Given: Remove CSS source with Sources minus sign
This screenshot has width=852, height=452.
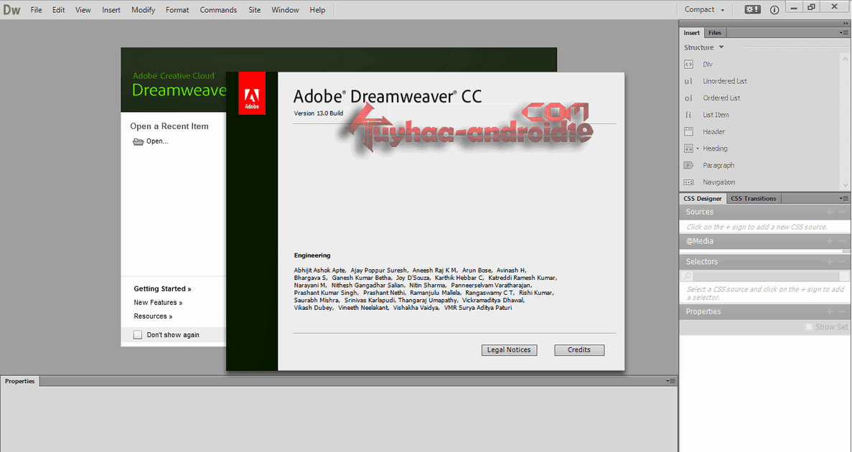Looking at the screenshot, I should click(842, 212).
